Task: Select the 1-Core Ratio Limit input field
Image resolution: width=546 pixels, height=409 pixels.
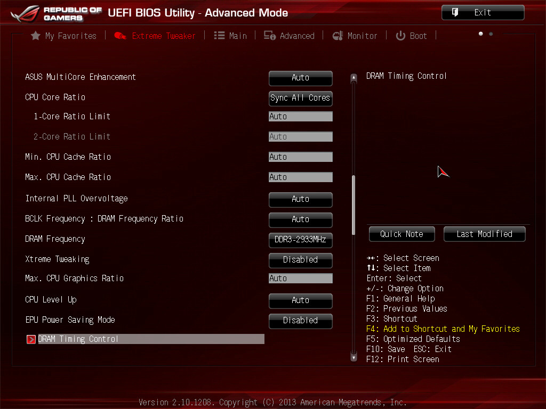Action: pos(300,117)
